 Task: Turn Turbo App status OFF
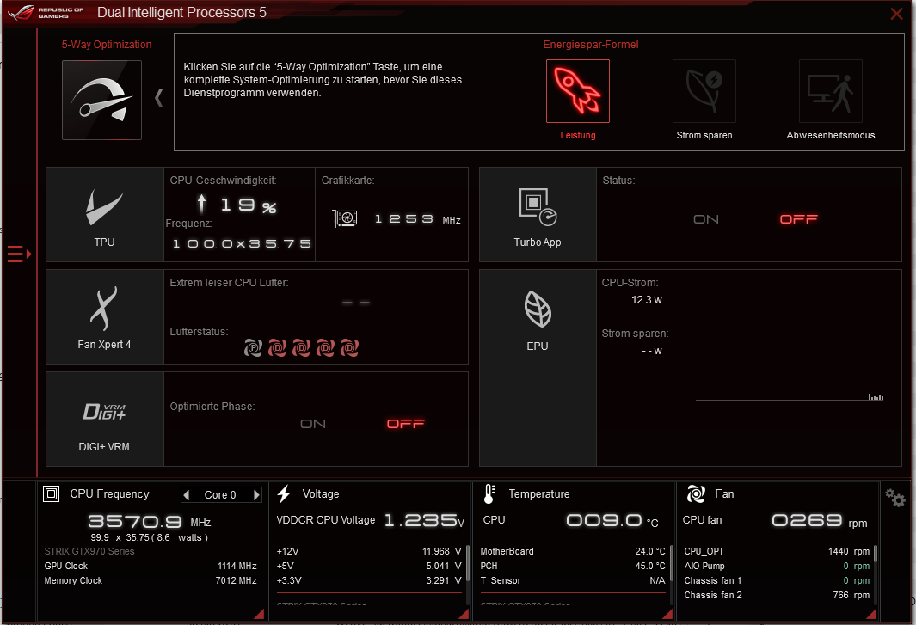coord(798,219)
